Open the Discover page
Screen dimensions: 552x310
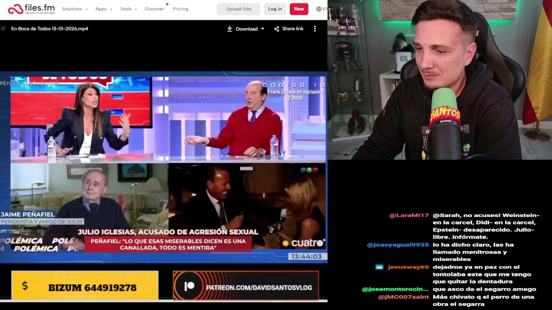pyautogui.click(x=154, y=9)
